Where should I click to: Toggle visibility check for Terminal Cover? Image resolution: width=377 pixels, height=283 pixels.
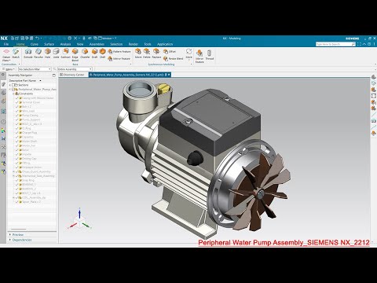(x=16, y=102)
